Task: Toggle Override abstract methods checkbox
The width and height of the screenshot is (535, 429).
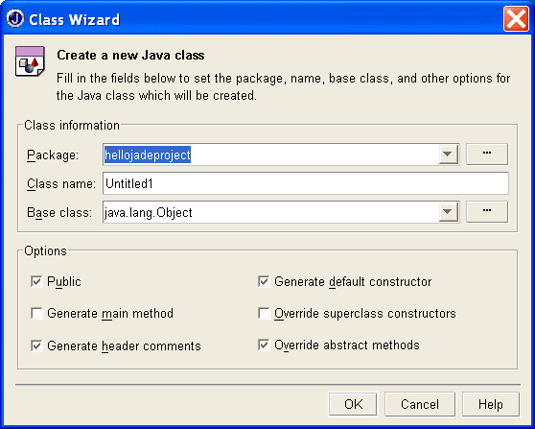Action: (264, 345)
